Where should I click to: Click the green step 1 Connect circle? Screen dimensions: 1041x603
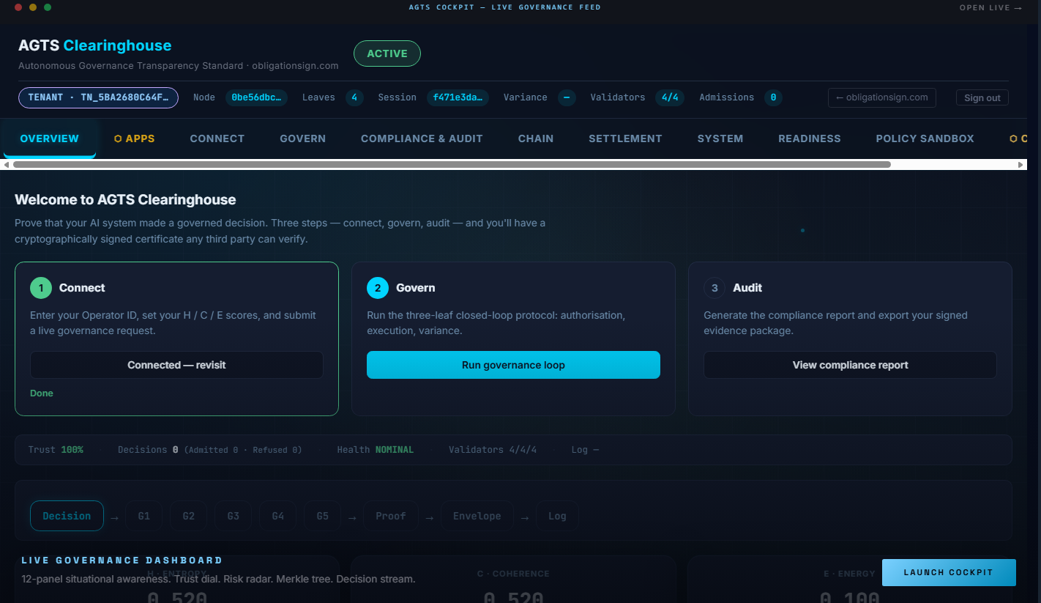pyautogui.click(x=41, y=288)
